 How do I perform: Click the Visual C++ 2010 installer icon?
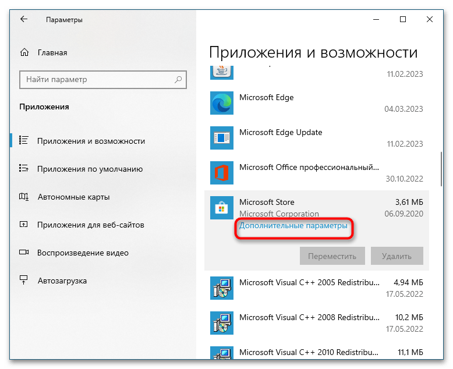point(222,353)
